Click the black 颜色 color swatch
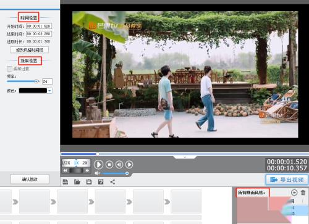This screenshot has height=224, width=309. (33, 91)
